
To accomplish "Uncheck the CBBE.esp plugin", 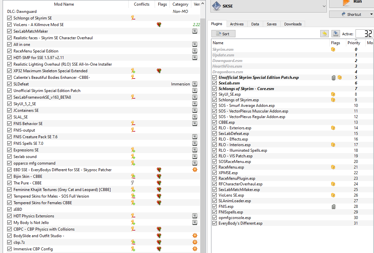I will (x=214, y=122).
